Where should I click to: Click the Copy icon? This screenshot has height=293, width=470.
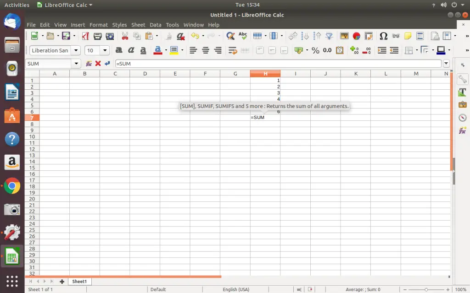point(137,36)
